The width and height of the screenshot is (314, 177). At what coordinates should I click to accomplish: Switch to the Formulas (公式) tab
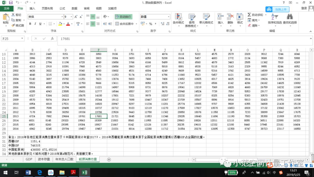coord(62,8)
